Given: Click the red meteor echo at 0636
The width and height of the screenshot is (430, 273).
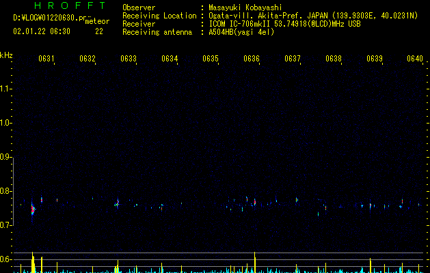Looking at the screenshot, I should tap(255, 202).
